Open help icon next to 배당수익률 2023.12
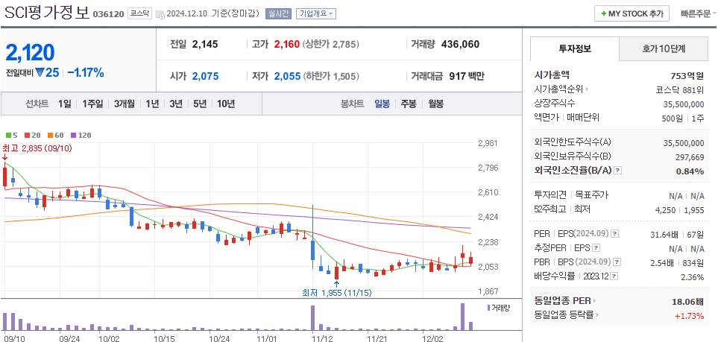This screenshot has height=342, width=718. (x=614, y=277)
